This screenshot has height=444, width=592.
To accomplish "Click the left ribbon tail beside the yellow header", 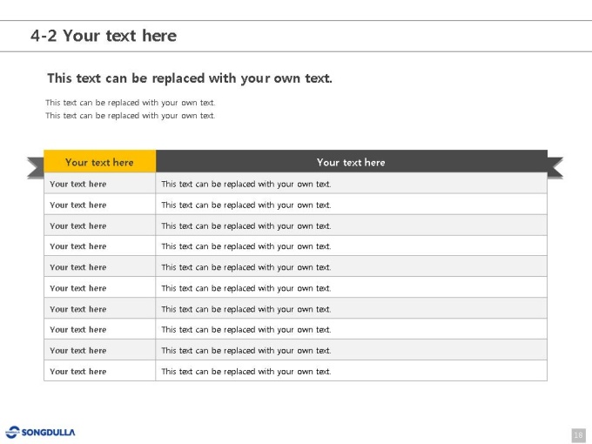I will [36, 168].
